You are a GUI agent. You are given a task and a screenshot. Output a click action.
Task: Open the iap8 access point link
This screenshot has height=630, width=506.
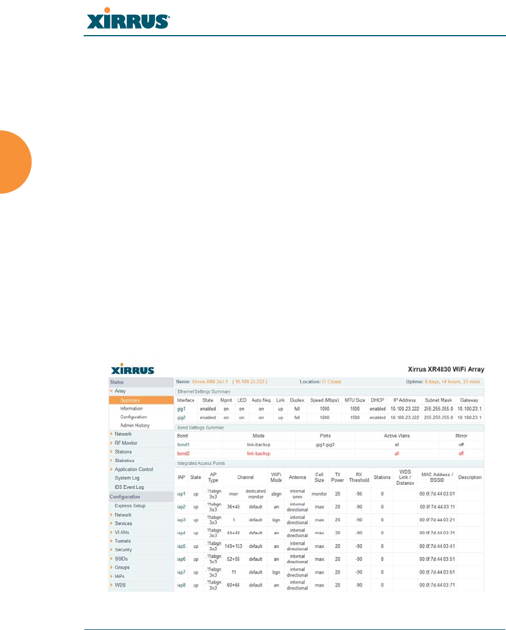tap(181, 586)
